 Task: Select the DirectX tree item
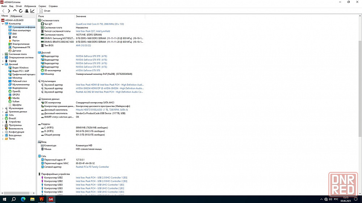[10, 118]
